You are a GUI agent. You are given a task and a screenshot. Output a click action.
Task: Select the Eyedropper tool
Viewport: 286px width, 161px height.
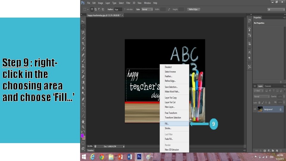click(83, 49)
